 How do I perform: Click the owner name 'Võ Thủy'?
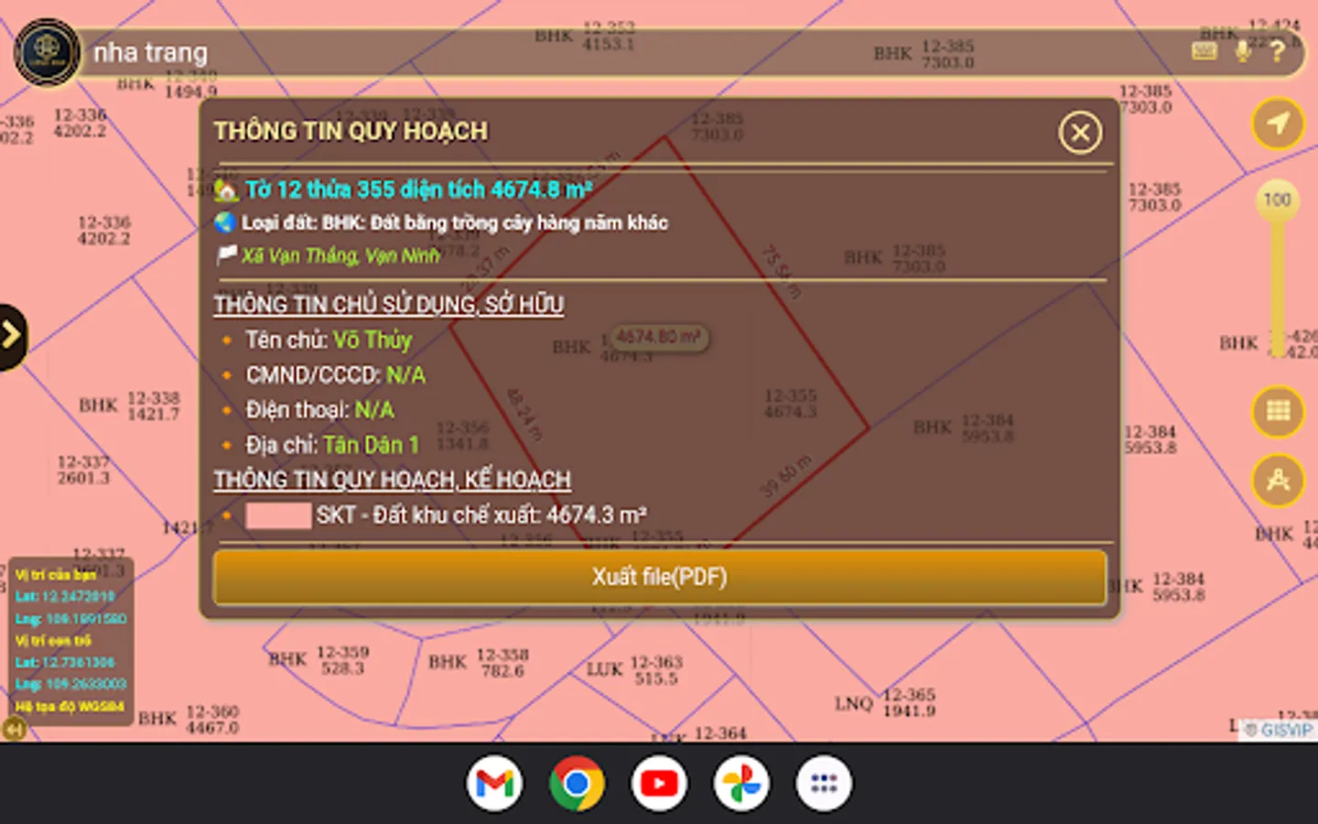pyautogui.click(x=373, y=340)
